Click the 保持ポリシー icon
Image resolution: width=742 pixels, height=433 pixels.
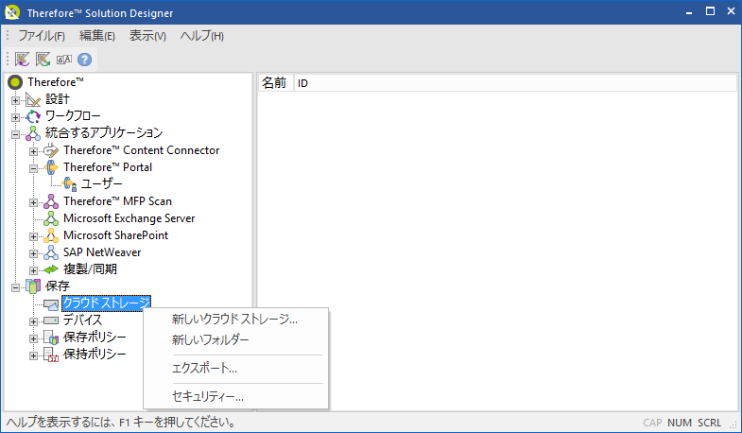[51, 355]
